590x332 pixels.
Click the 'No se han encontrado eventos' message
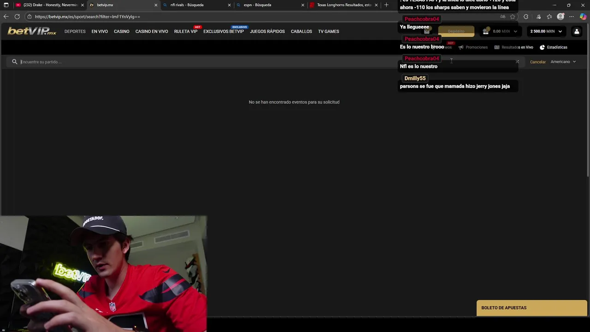[x=294, y=102]
